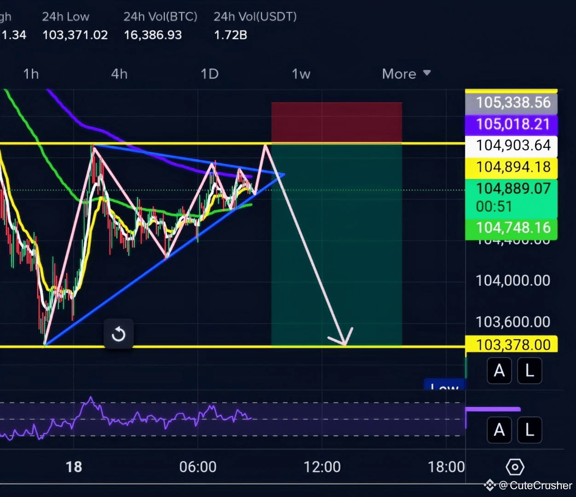Select the 4h timeframe tab
Viewport: 576px width, 497px height.
click(x=119, y=74)
